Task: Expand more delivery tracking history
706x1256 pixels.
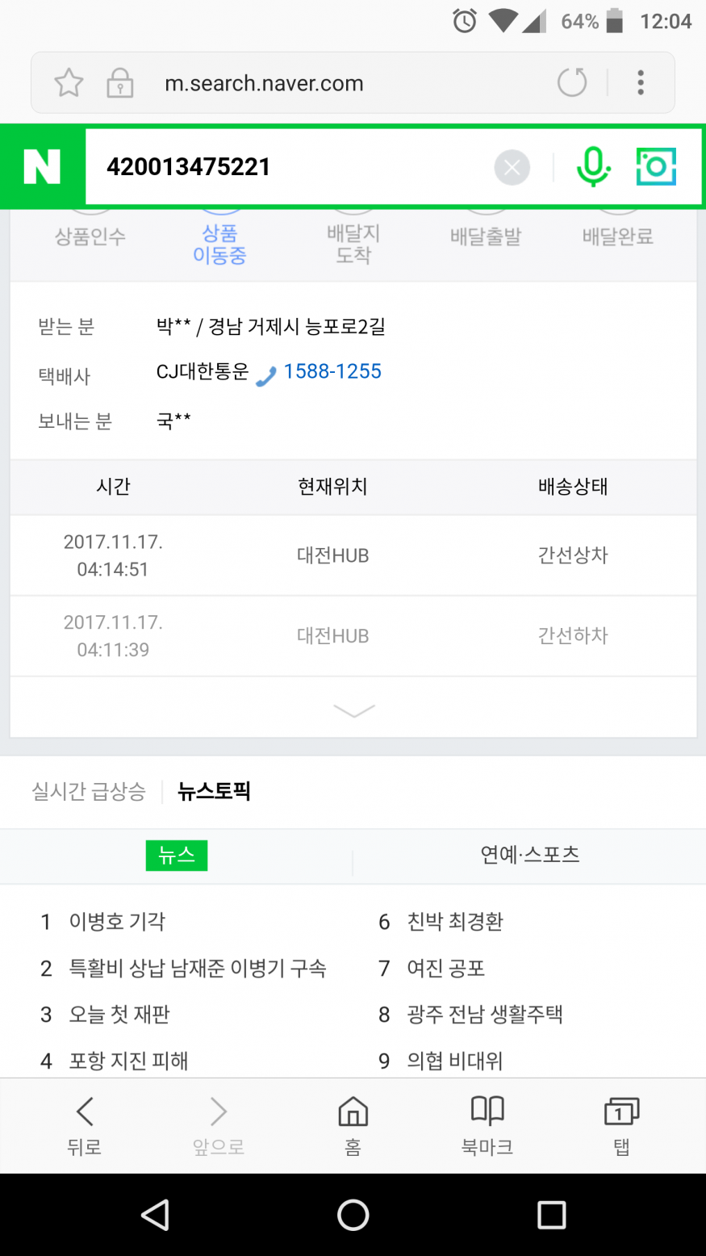Action: click(x=353, y=710)
